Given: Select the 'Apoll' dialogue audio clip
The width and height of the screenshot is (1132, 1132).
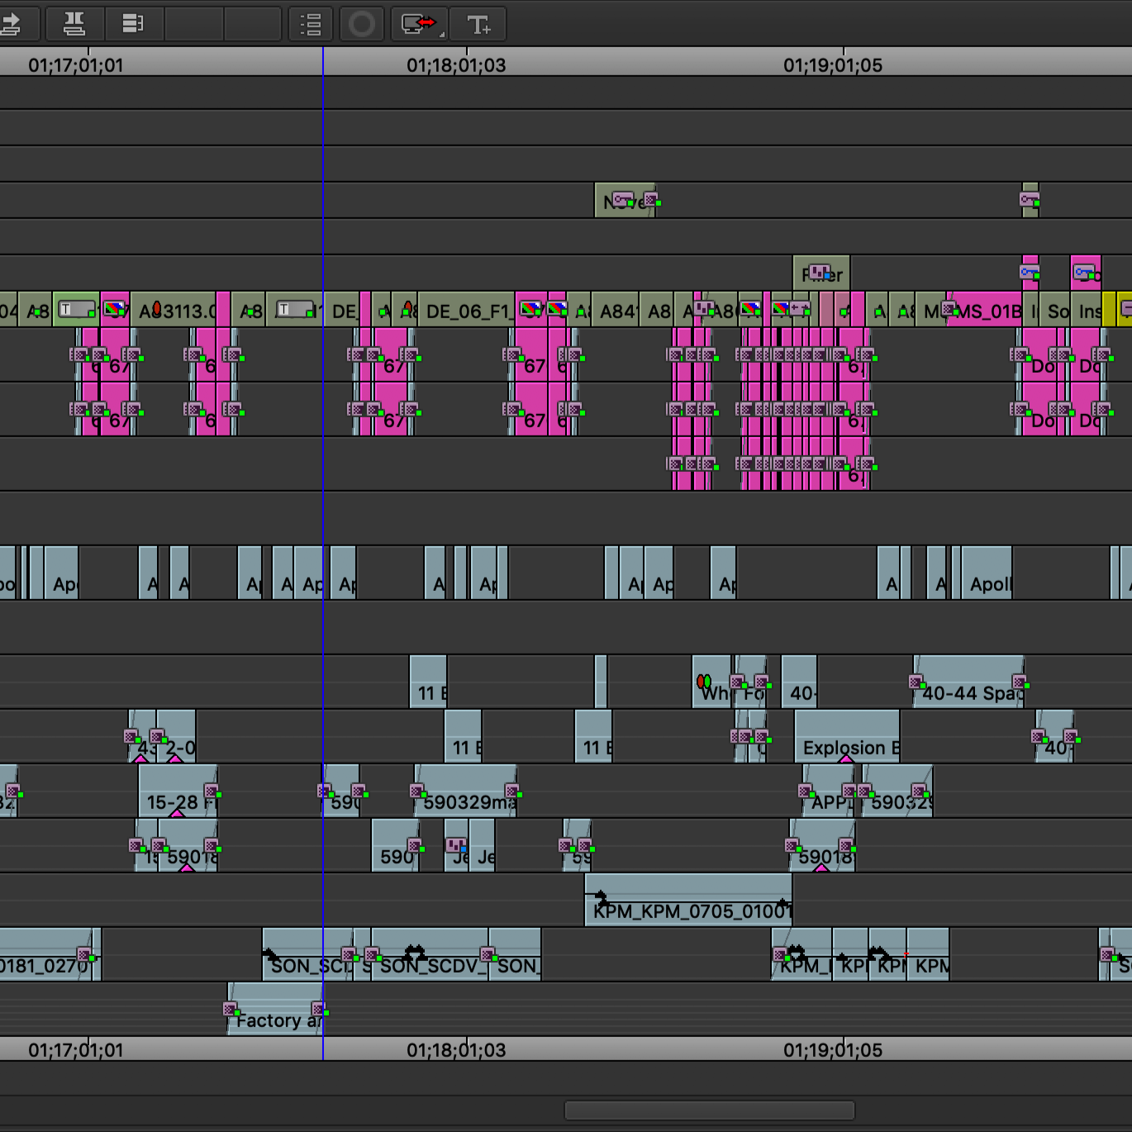Looking at the screenshot, I should coord(987,572).
